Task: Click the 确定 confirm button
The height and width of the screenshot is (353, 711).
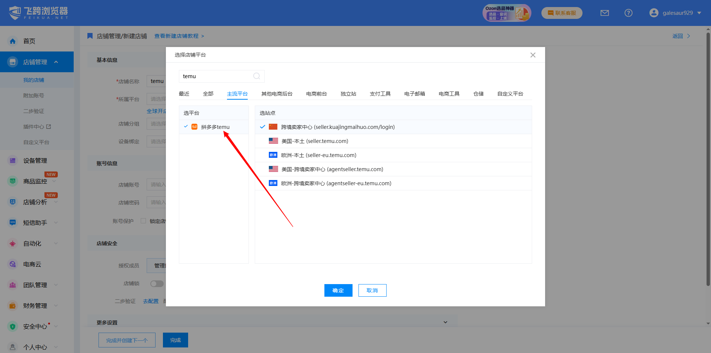Action: click(x=338, y=290)
